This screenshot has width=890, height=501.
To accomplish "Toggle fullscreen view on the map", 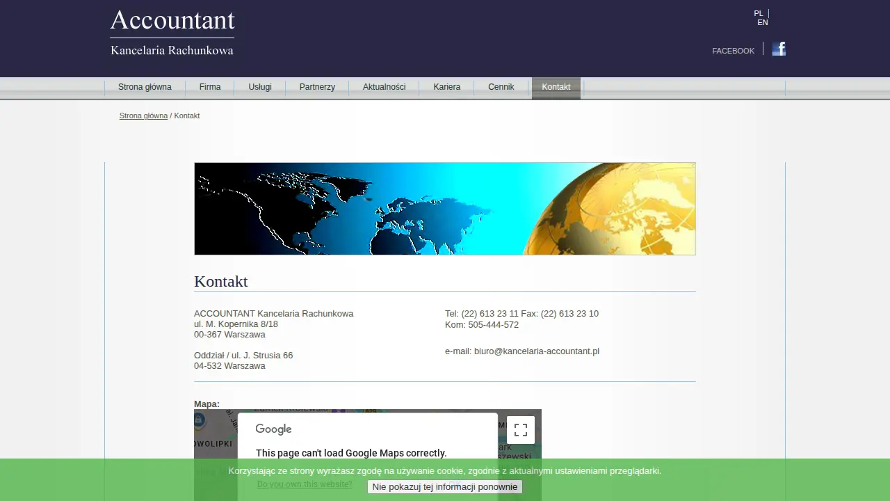I will point(521,430).
